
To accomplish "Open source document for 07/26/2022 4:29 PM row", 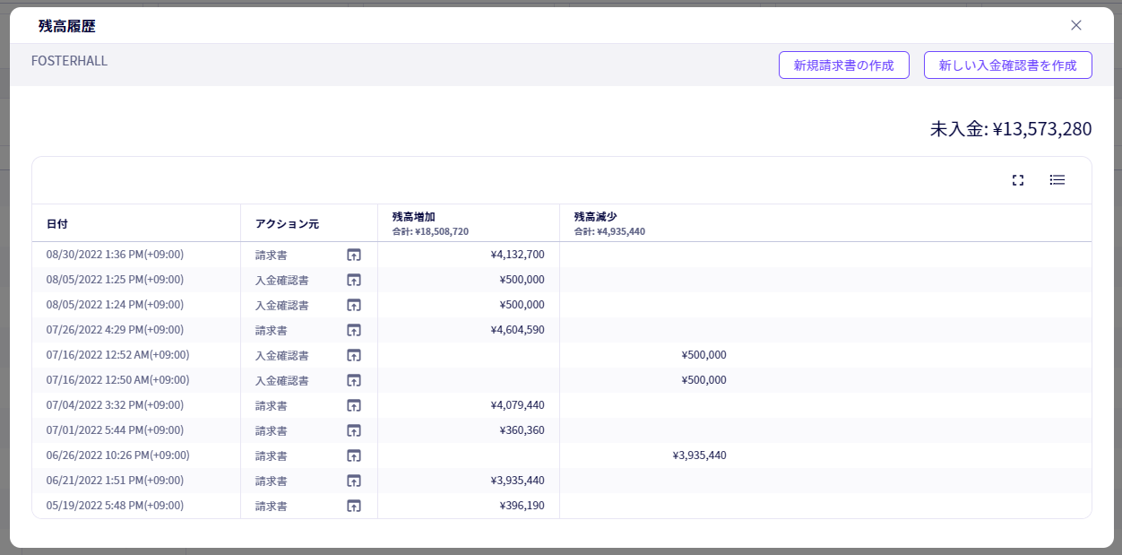I will point(354,330).
